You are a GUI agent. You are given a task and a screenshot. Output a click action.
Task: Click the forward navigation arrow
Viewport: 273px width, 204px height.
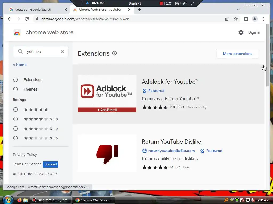pos(18,19)
